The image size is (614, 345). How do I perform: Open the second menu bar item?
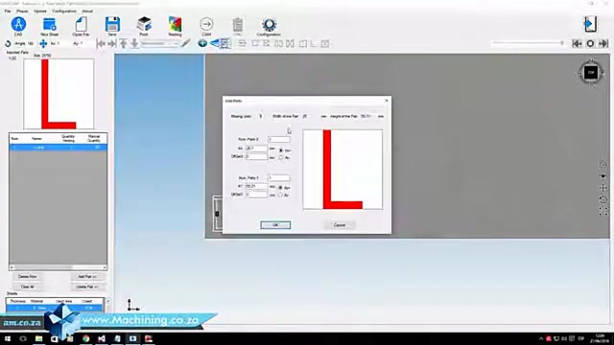22,11
